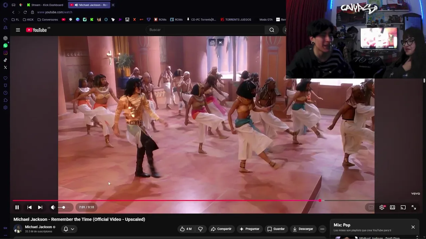
Task: Skip to the next video
Action: (x=40, y=207)
